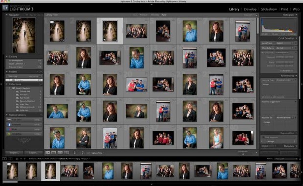The width and height of the screenshot is (303, 186).
Task: Select Attribute in Library Filter bar
Action: pos(144,15)
